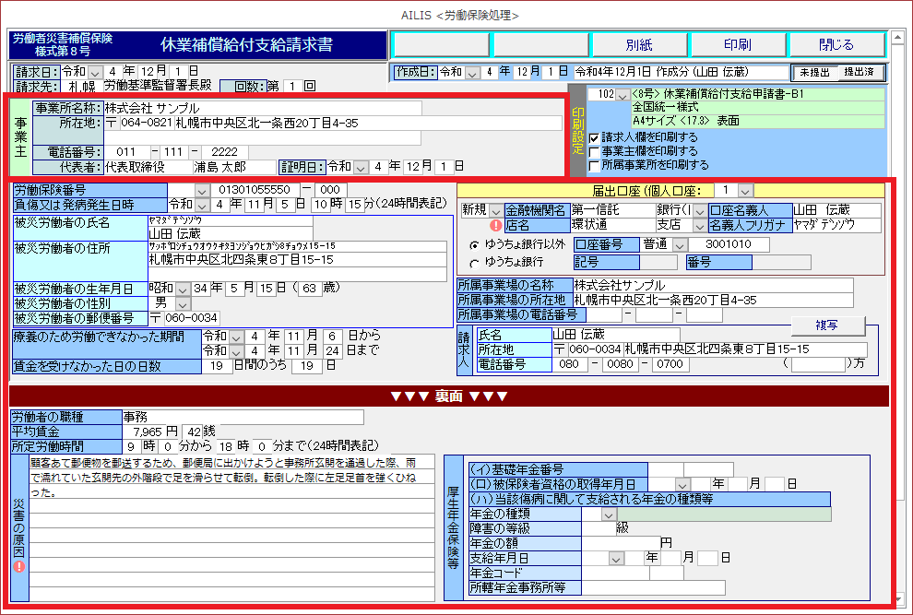Click the 印刷 button
The height and width of the screenshot is (615, 913).
(736, 44)
